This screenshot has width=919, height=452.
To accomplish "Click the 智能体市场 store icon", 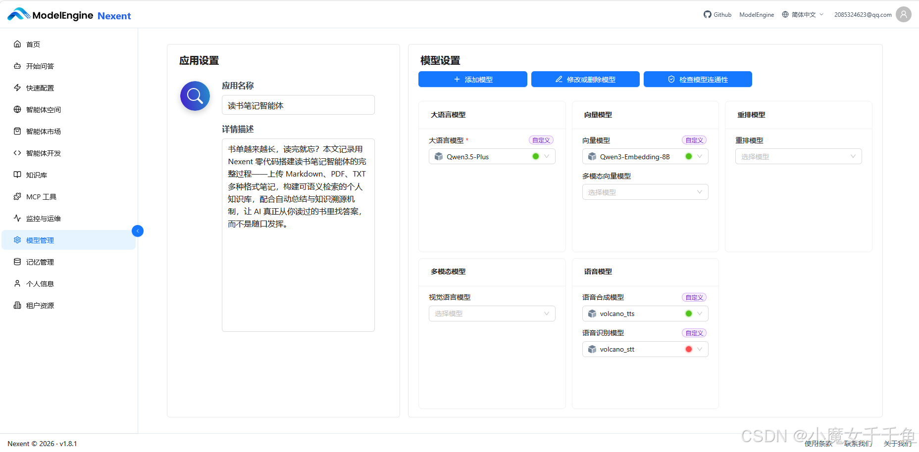I will point(17,131).
